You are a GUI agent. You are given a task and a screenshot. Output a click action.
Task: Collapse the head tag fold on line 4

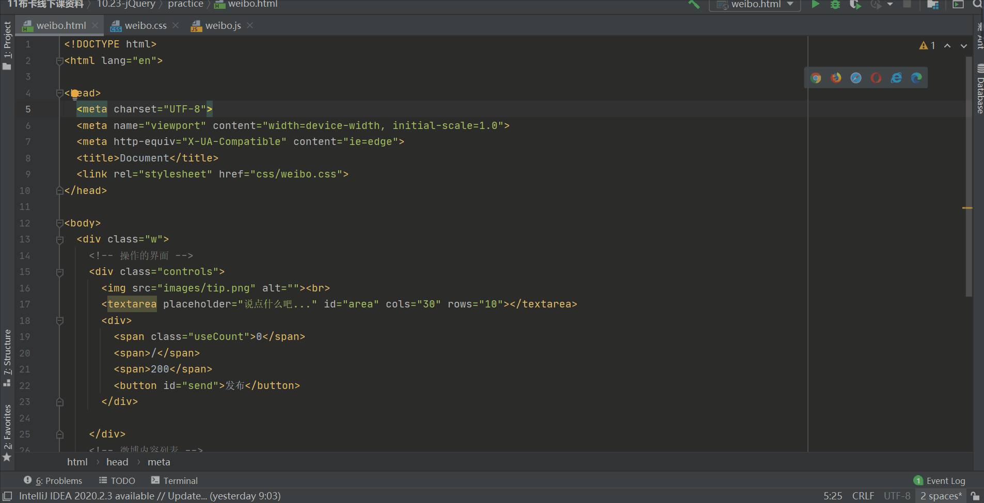pos(59,93)
